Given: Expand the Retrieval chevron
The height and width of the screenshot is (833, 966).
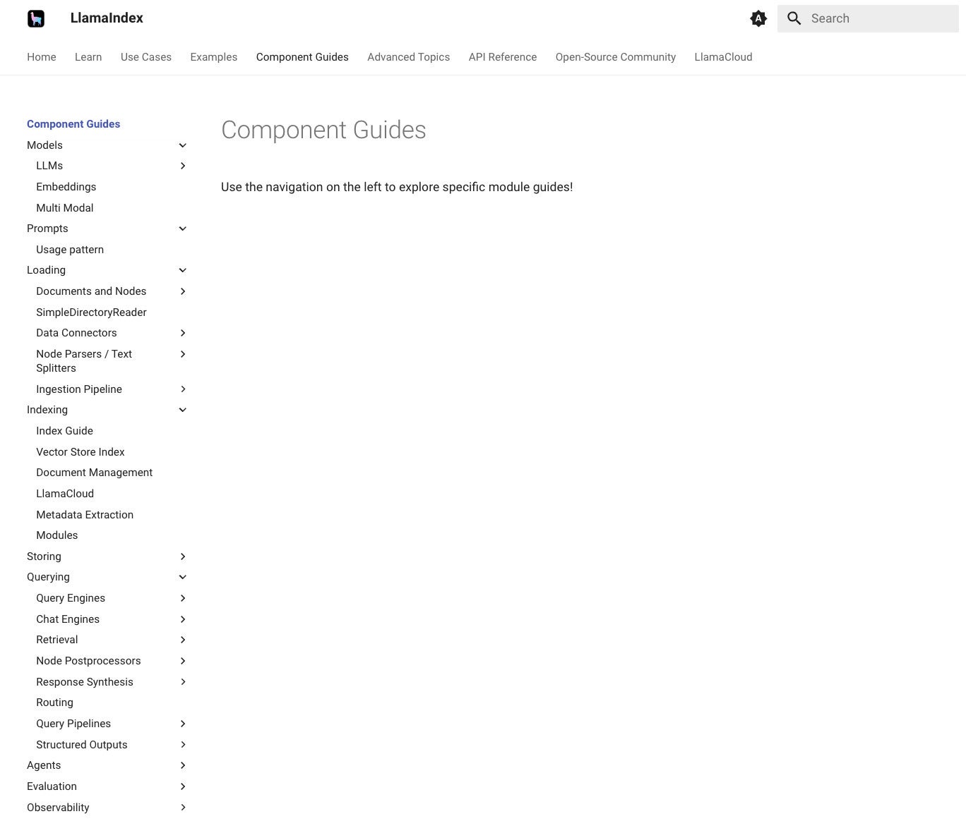Looking at the screenshot, I should click(x=183, y=640).
